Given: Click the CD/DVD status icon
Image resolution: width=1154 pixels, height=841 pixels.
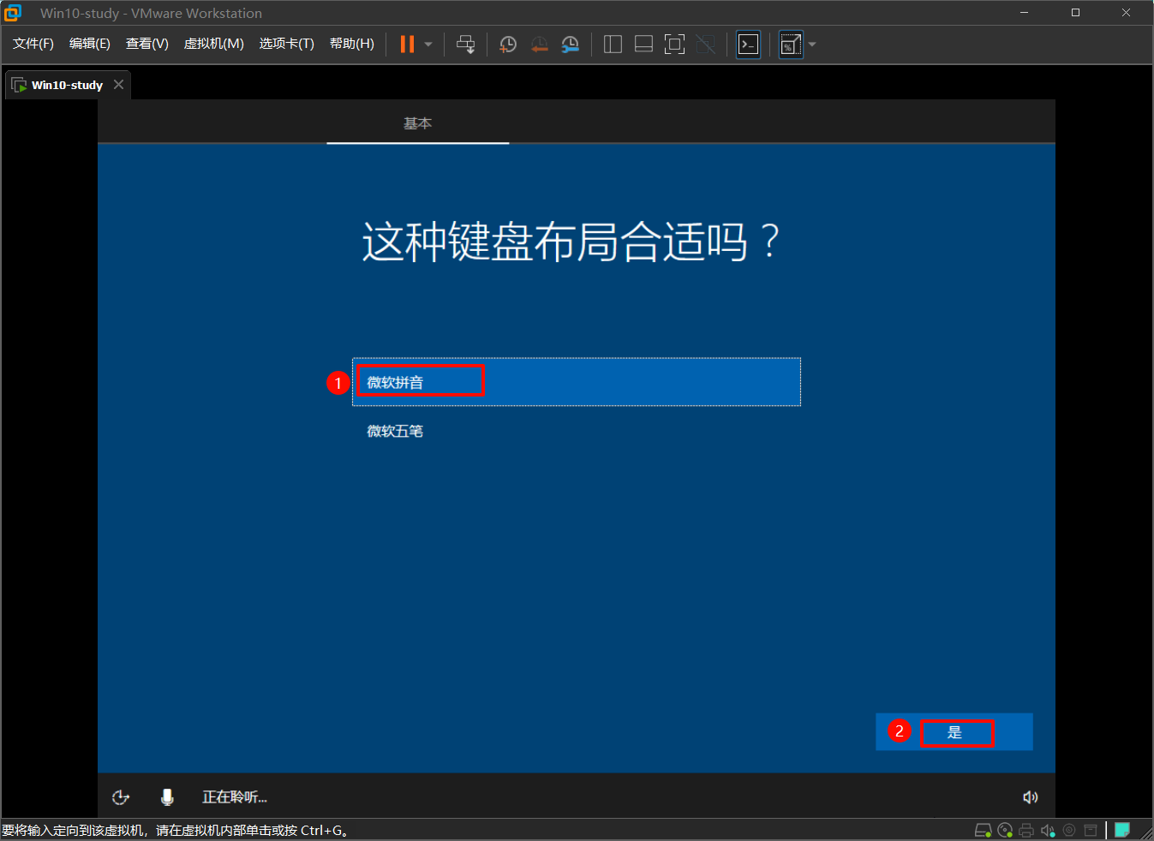Looking at the screenshot, I should 1004,829.
